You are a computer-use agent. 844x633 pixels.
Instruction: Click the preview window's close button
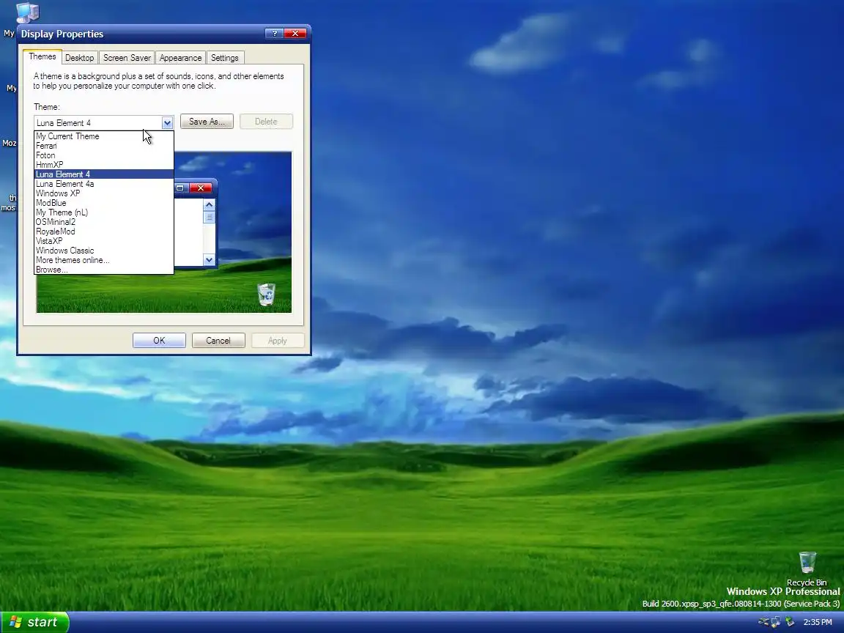(x=201, y=188)
